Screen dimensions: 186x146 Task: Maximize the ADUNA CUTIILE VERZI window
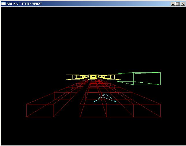coord(178,4)
